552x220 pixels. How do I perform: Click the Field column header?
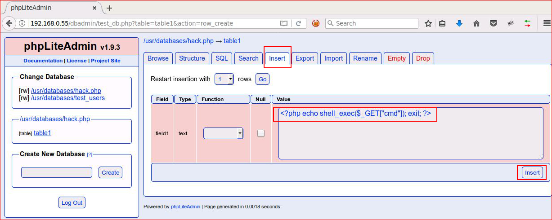(162, 99)
